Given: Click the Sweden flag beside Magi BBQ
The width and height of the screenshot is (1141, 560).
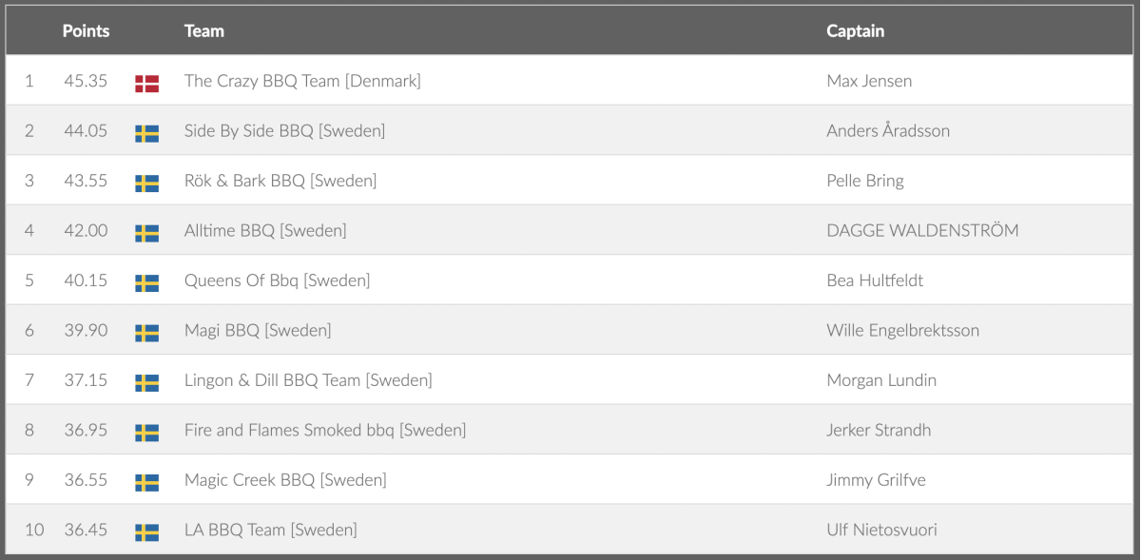Looking at the screenshot, I should (146, 333).
